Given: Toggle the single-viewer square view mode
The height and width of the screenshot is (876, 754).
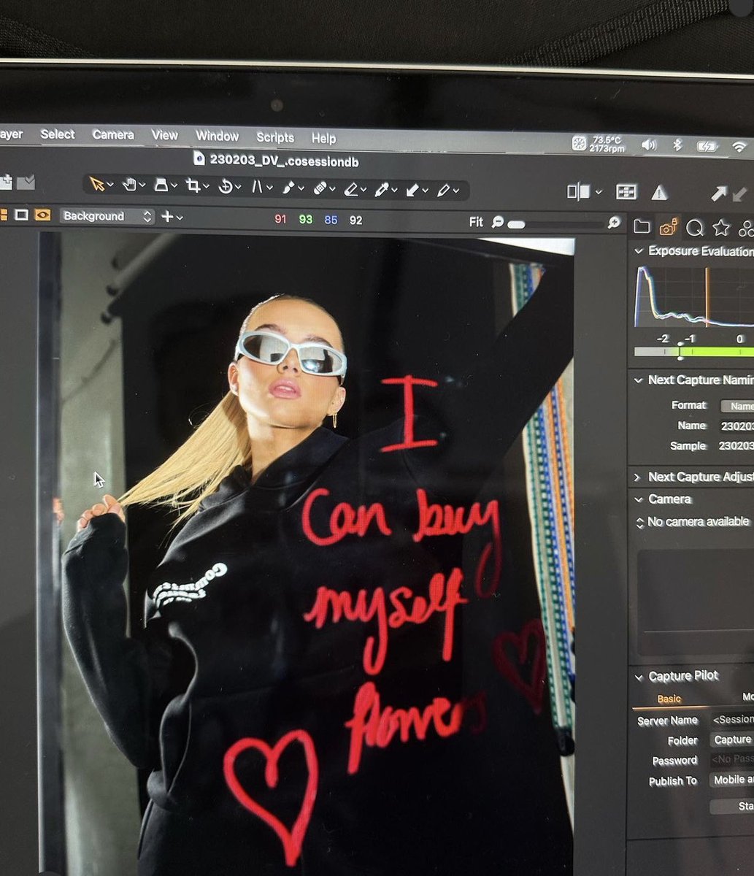Looking at the screenshot, I should 21,215.
